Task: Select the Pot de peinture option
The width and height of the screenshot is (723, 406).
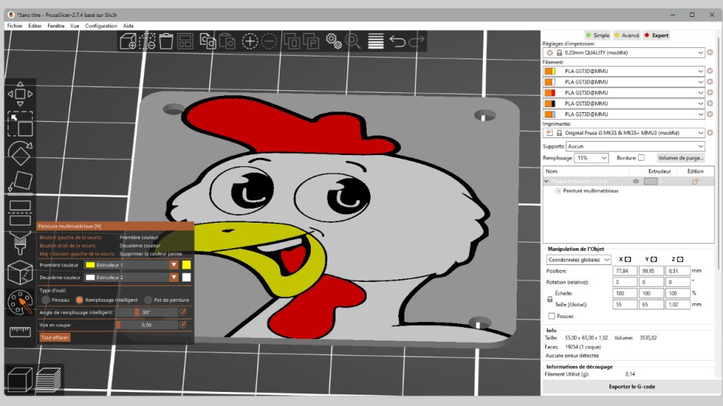Action: 148,300
